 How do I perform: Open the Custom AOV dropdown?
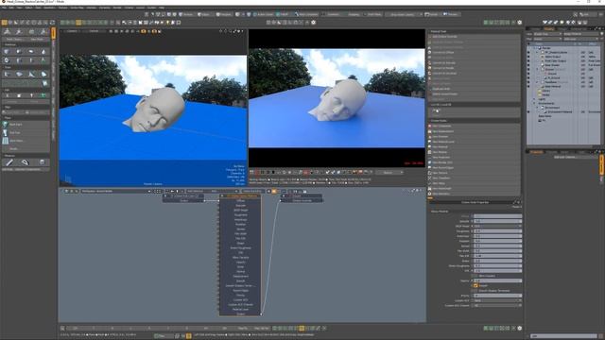[x=497, y=300]
